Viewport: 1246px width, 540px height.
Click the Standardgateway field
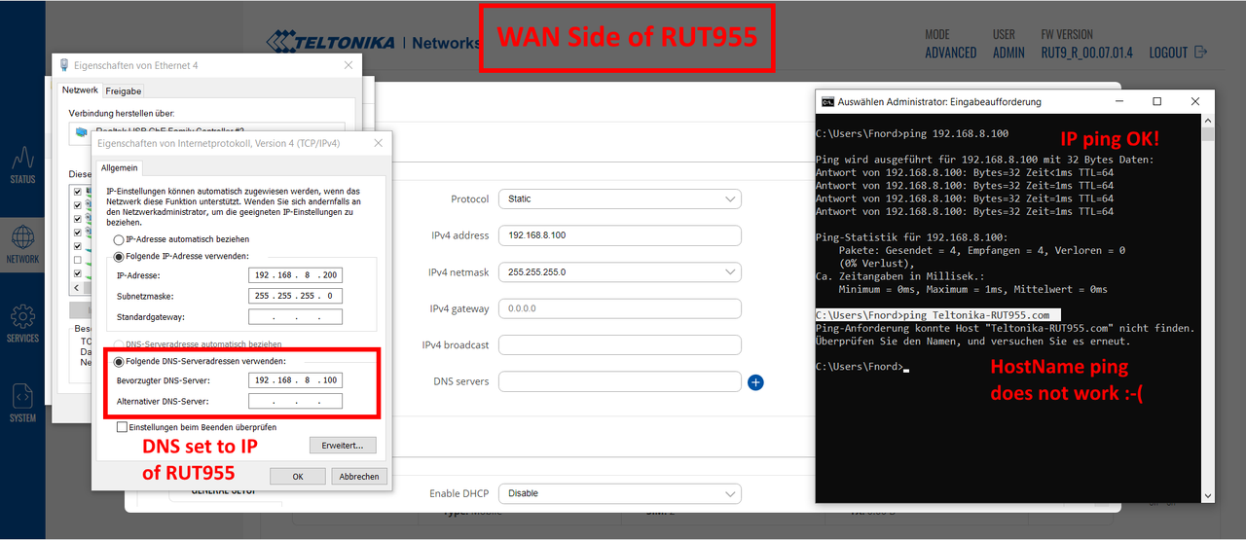(295, 316)
